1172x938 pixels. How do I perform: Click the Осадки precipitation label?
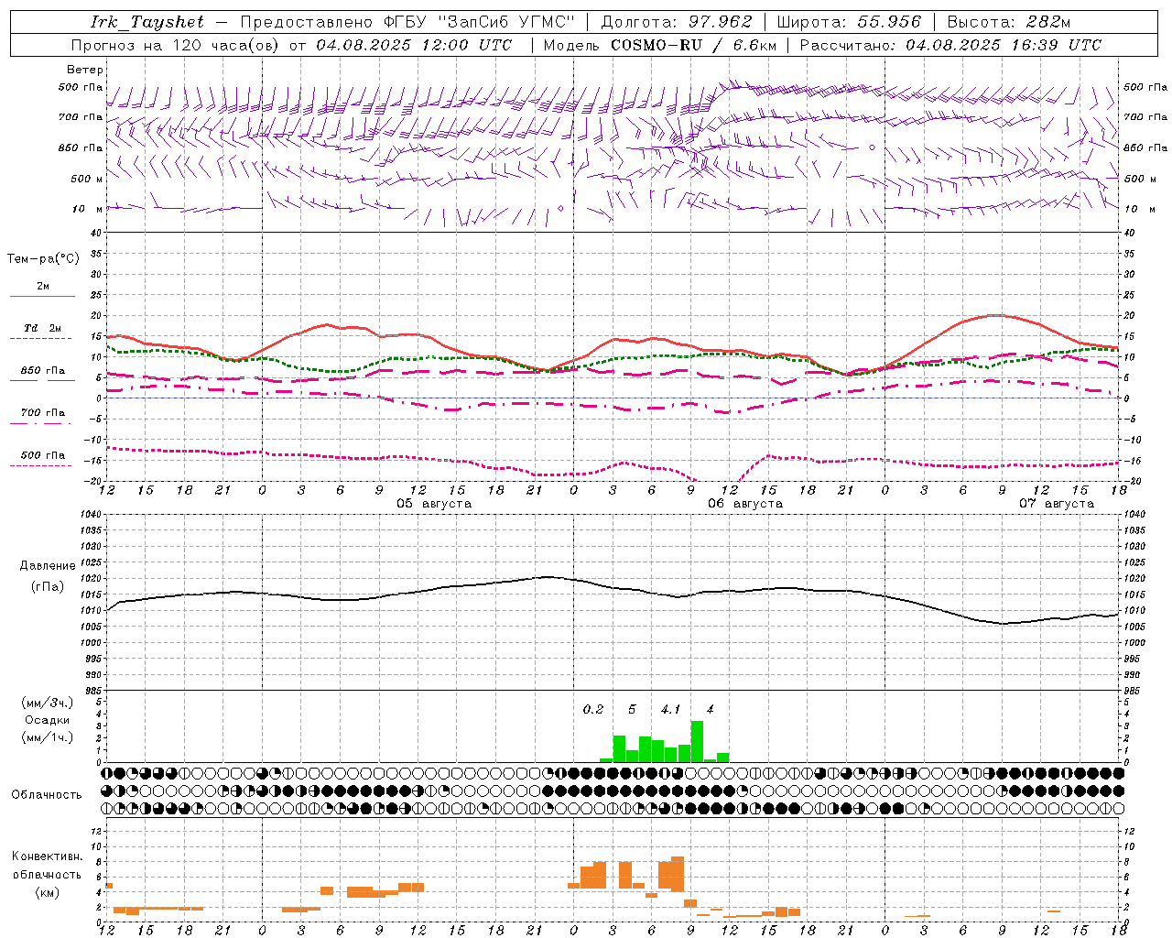pos(48,720)
